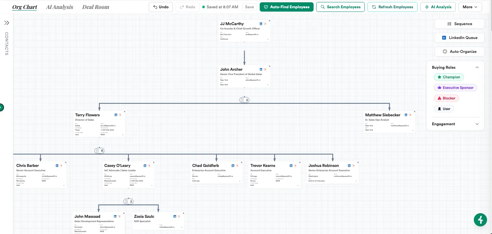Click HubSpot icon on Chris Barber card

pyautogui.click(x=61, y=166)
